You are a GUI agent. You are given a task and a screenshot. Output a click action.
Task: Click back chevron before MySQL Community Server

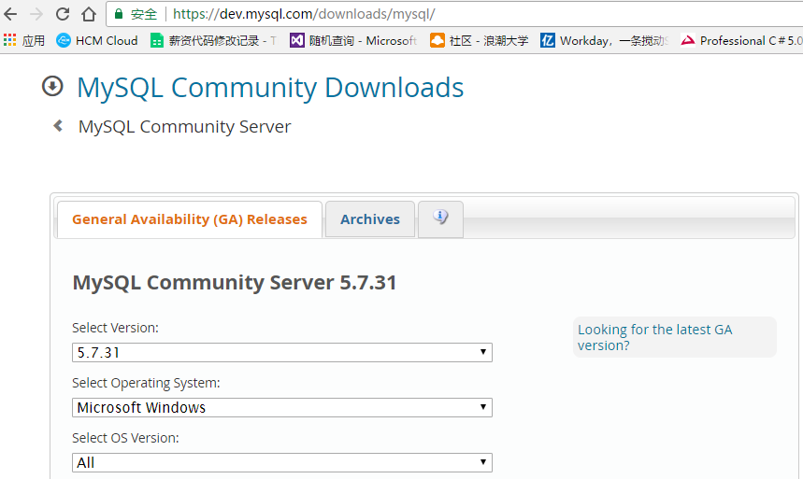(x=58, y=125)
